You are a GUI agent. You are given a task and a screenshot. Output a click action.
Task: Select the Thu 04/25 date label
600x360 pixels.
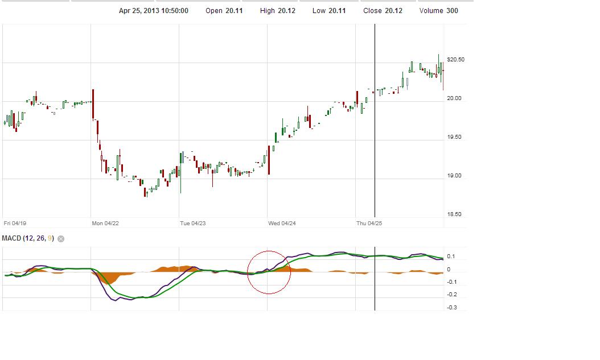pos(369,223)
